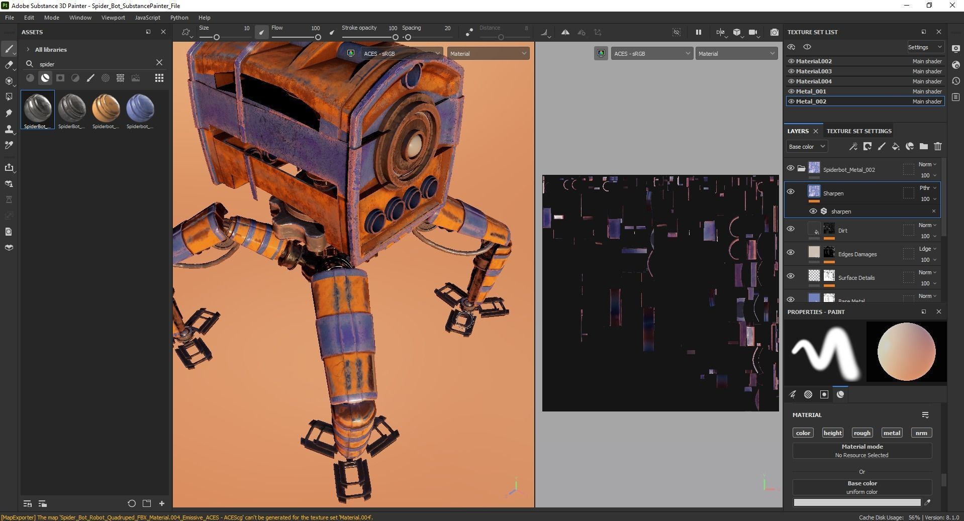
Task: Toggle the metal channel button in Material
Action: (892, 433)
